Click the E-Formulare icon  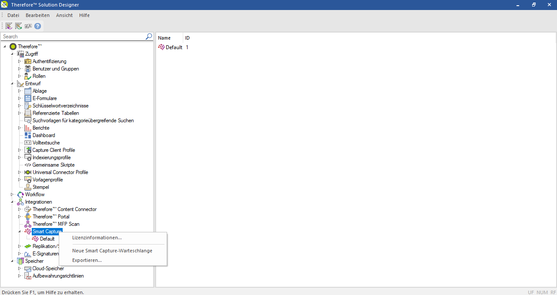pos(28,98)
